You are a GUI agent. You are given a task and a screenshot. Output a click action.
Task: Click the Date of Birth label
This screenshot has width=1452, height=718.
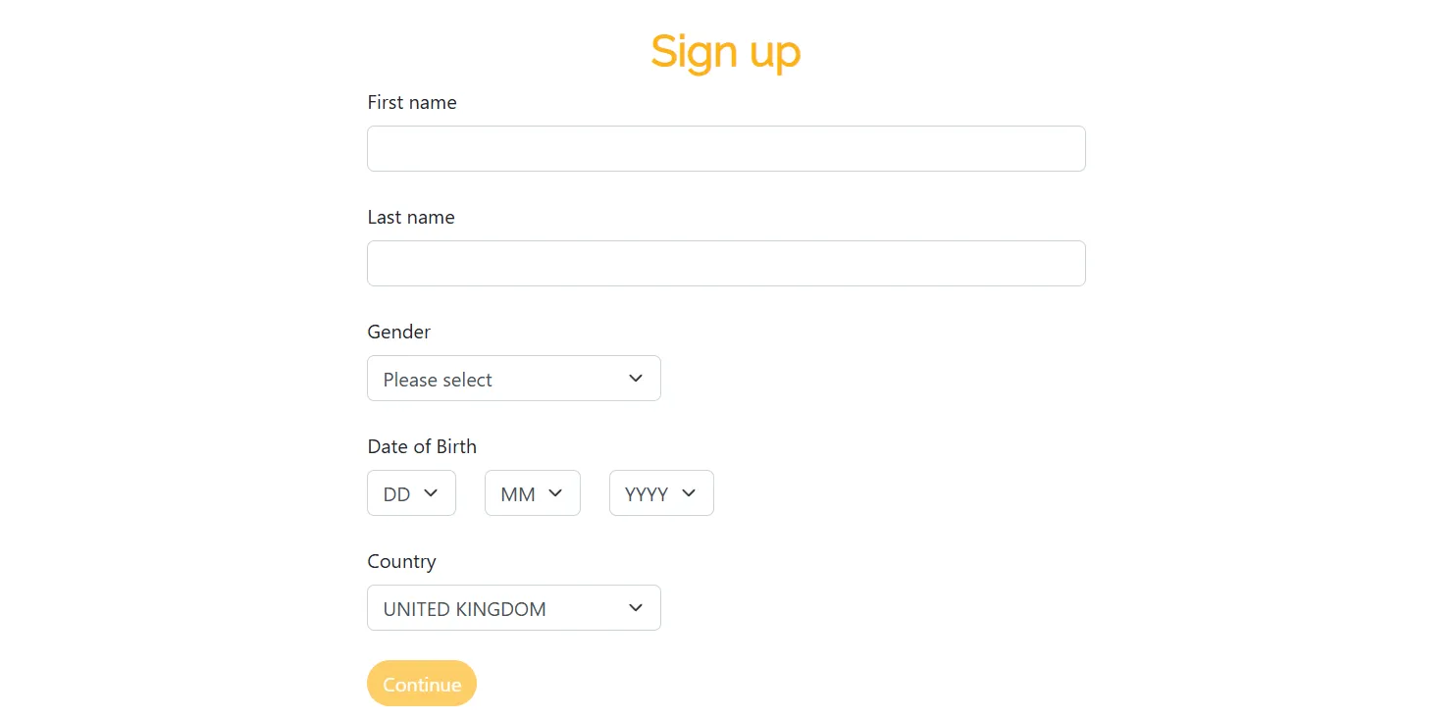pos(422,446)
